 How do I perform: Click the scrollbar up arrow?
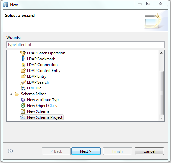pyautogui.click(x=161, y=53)
